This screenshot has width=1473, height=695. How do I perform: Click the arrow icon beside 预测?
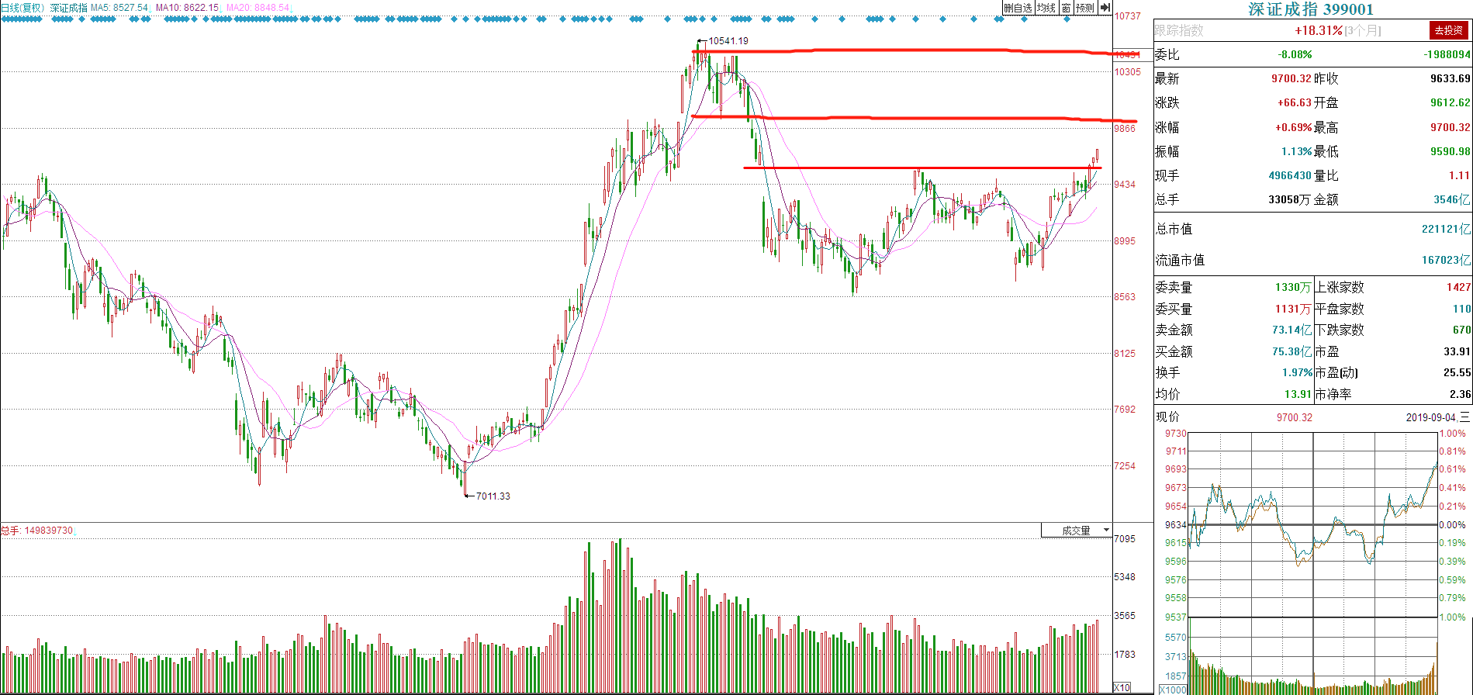1105,8
